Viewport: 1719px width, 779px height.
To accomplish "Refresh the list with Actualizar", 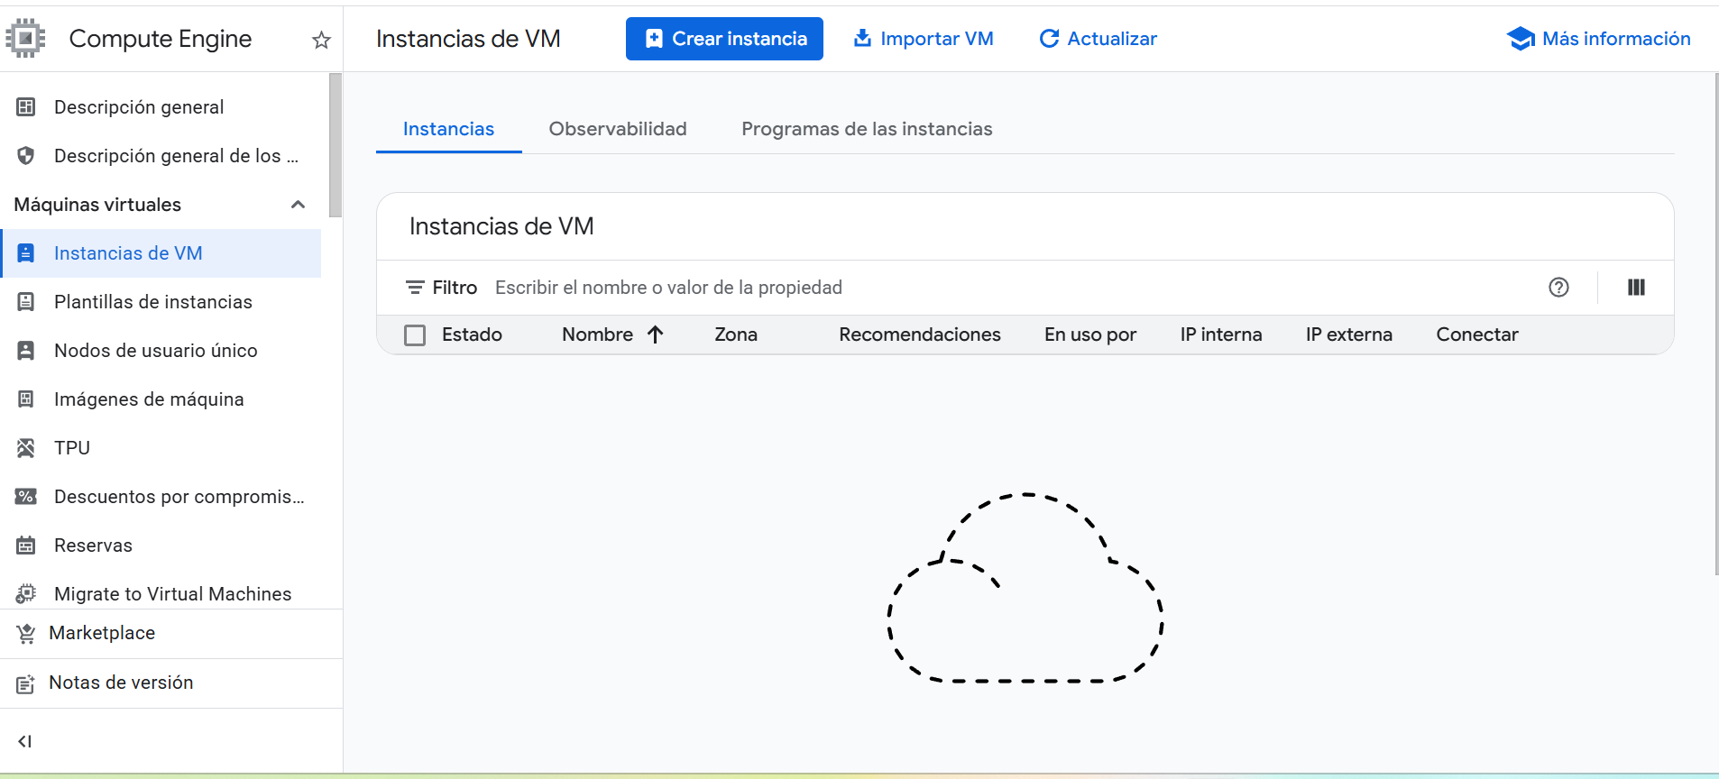I will [x=1098, y=39].
